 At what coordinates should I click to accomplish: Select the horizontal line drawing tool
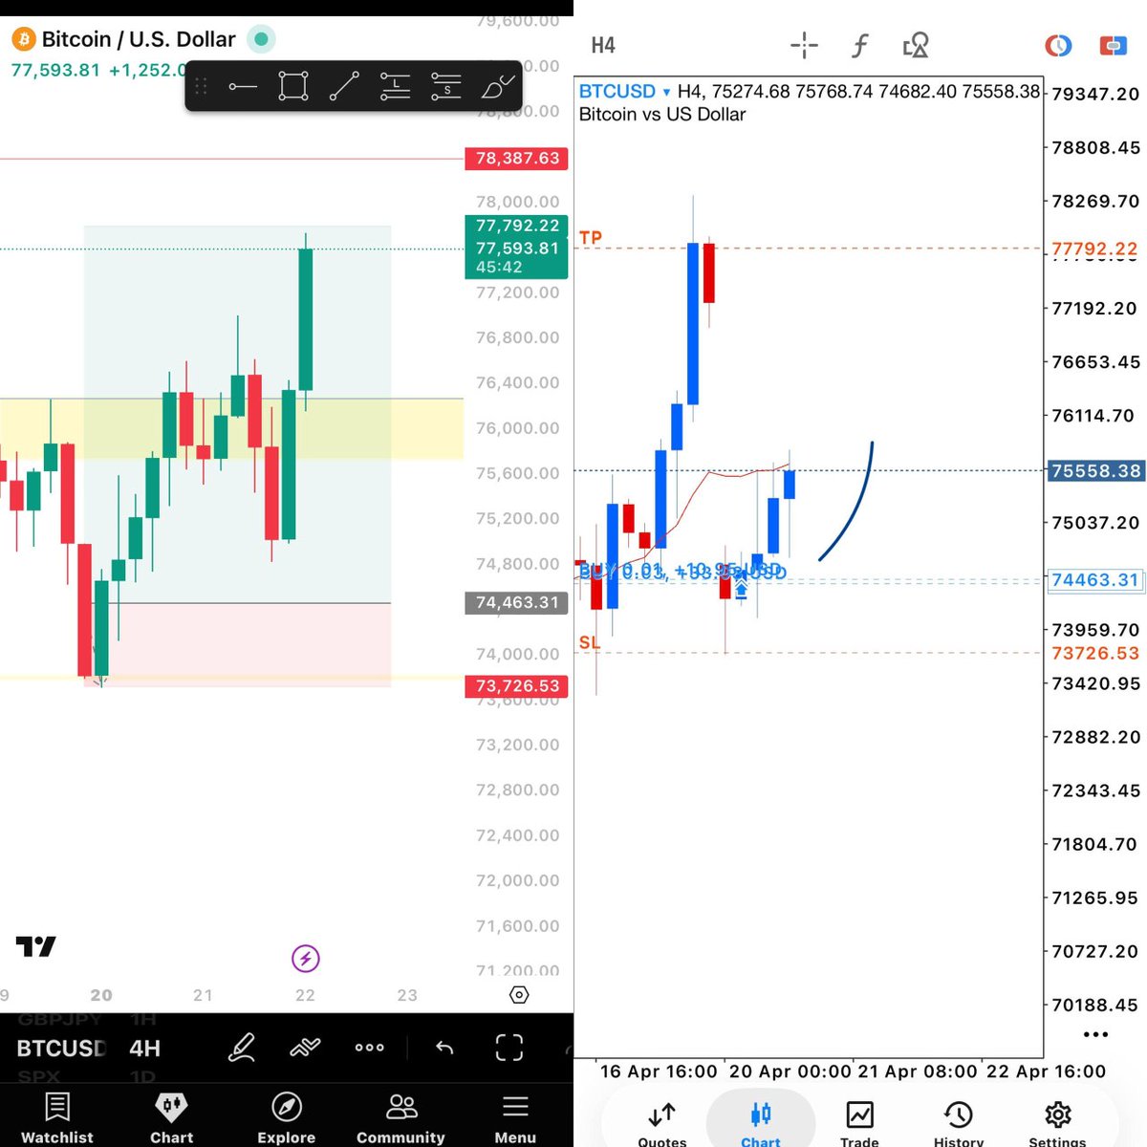tap(243, 87)
